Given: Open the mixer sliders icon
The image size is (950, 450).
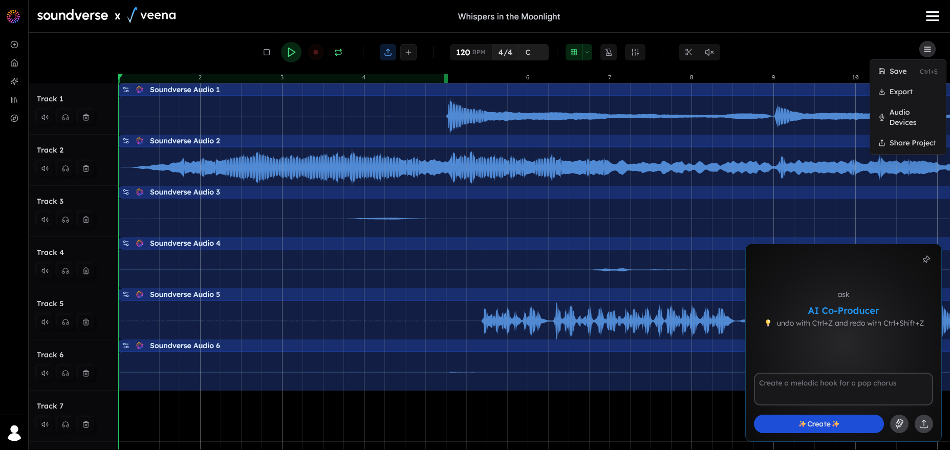Looking at the screenshot, I should (635, 52).
